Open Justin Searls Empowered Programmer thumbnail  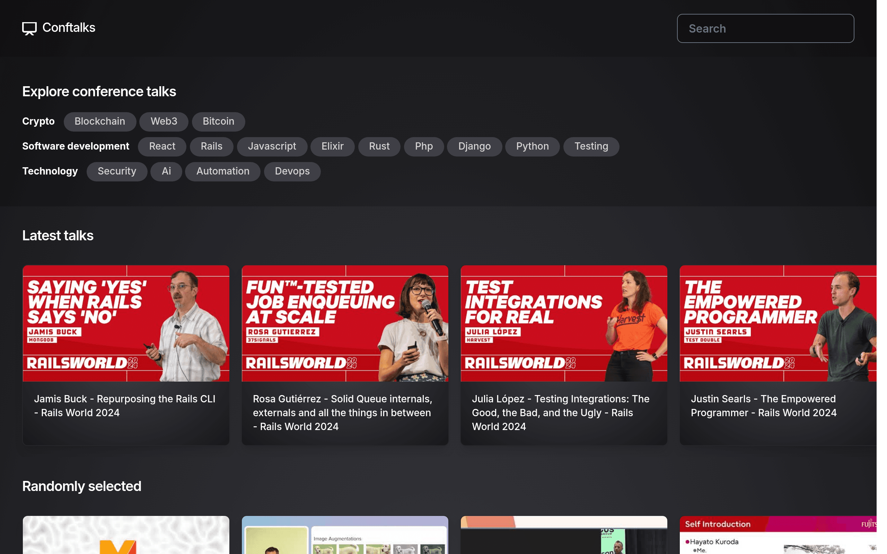pyautogui.click(x=778, y=323)
